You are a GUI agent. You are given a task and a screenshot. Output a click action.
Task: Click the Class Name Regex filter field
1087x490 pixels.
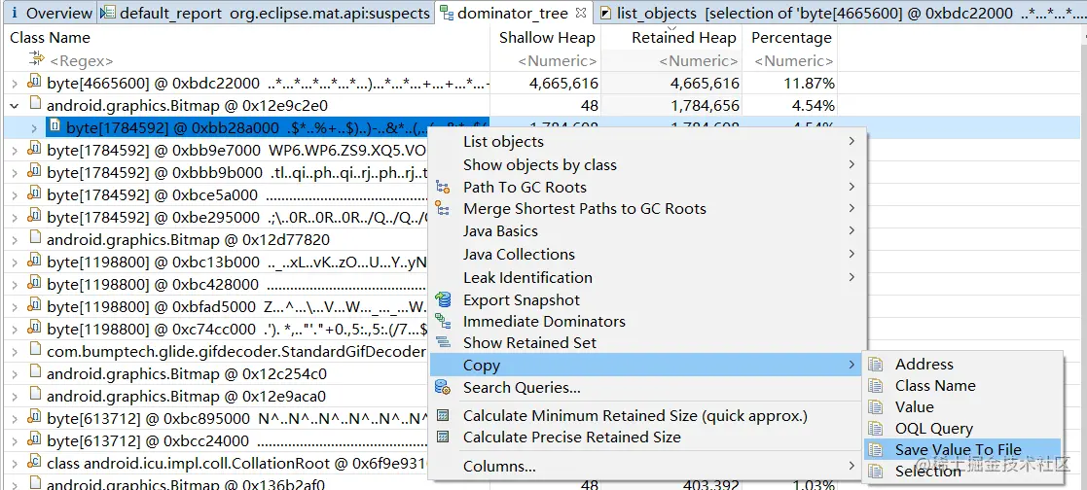[243, 61]
